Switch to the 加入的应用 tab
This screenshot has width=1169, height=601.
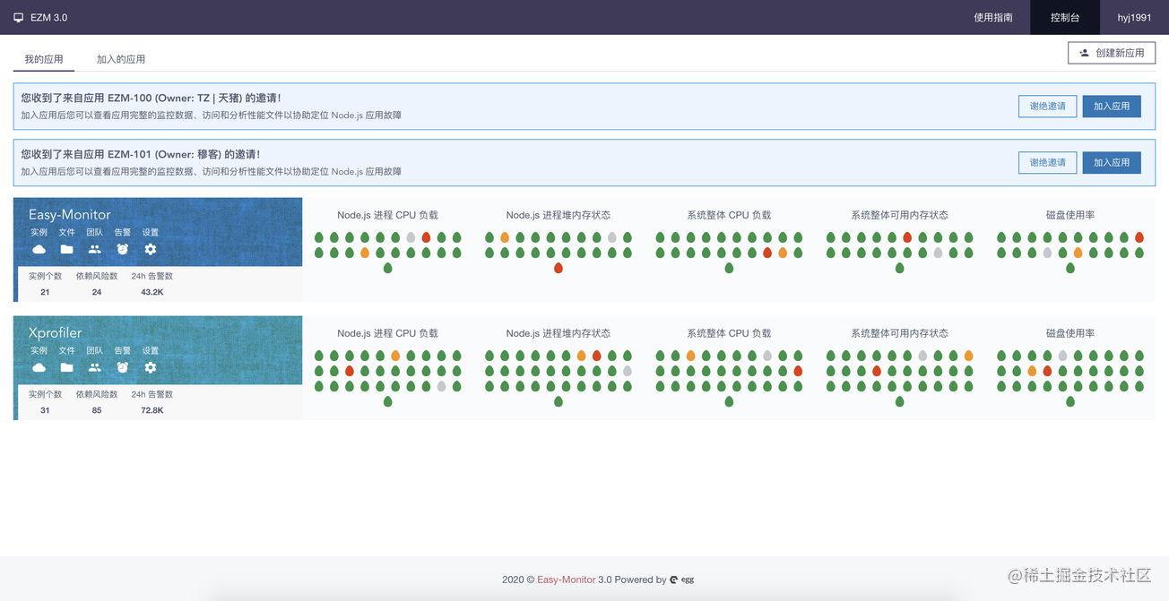click(121, 59)
